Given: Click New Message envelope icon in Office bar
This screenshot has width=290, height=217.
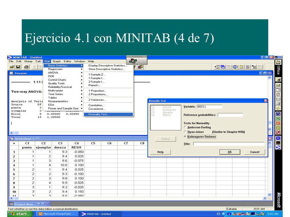Looking at the screenshot, I should tap(278, 85).
